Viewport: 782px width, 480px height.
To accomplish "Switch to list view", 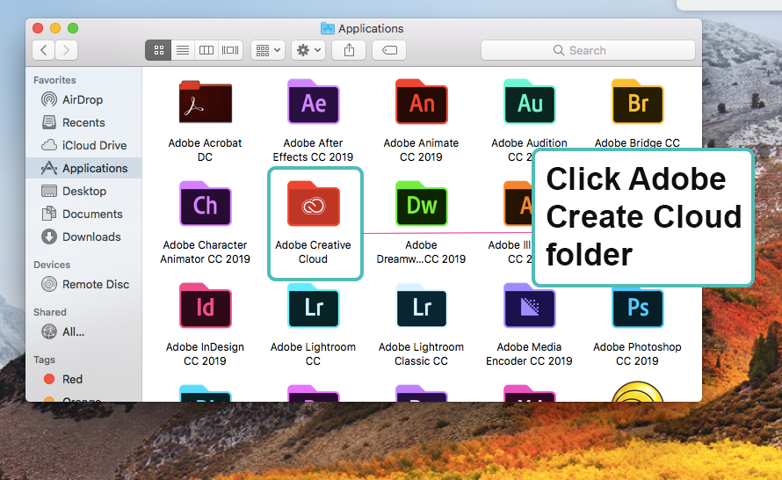I will point(183,50).
